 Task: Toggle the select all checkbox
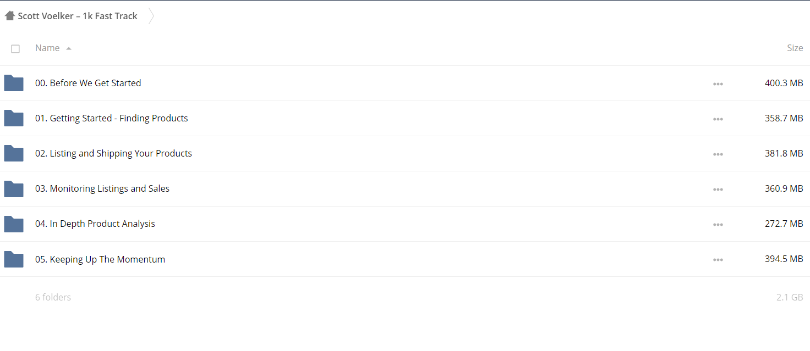pos(15,49)
